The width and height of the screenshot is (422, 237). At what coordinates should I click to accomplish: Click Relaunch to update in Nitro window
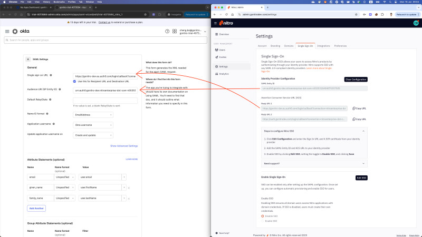(406, 15)
